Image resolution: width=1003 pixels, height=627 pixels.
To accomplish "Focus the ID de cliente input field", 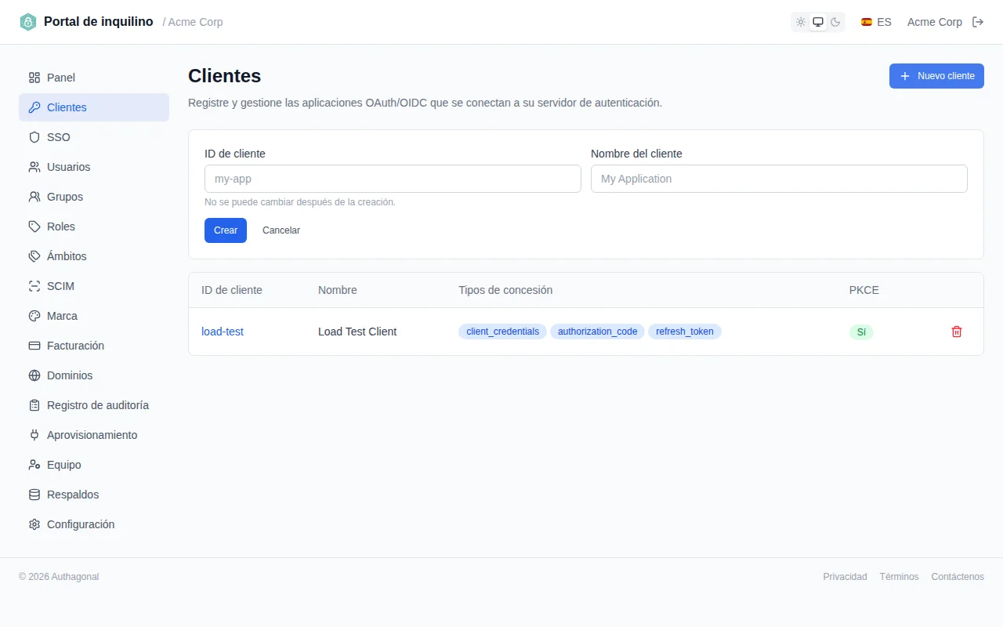I will coord(393,179).
